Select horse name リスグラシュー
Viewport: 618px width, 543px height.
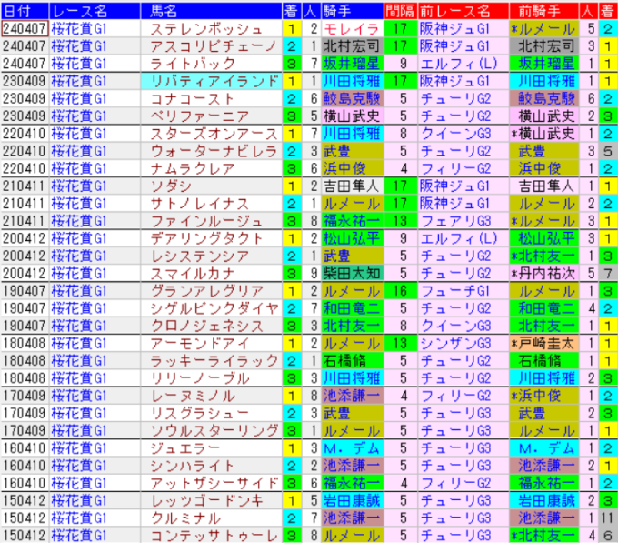(200, 413)
